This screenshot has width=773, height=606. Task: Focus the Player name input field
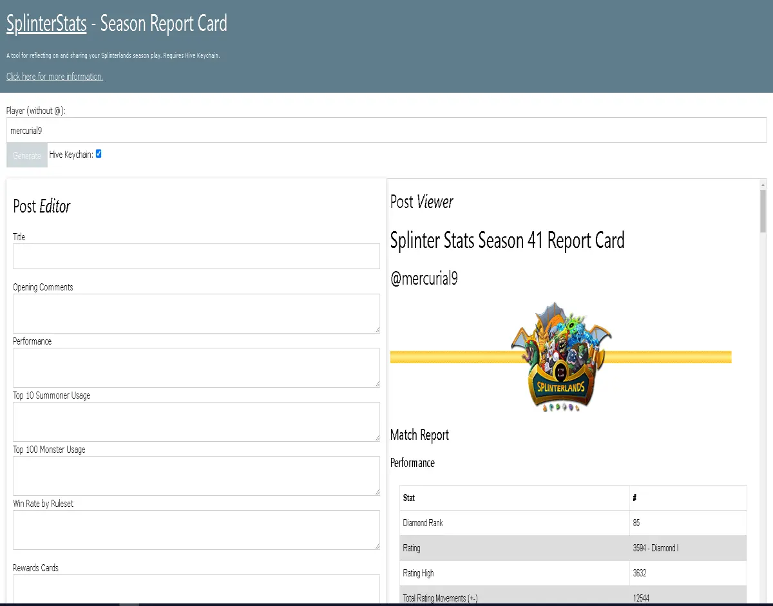386,130
